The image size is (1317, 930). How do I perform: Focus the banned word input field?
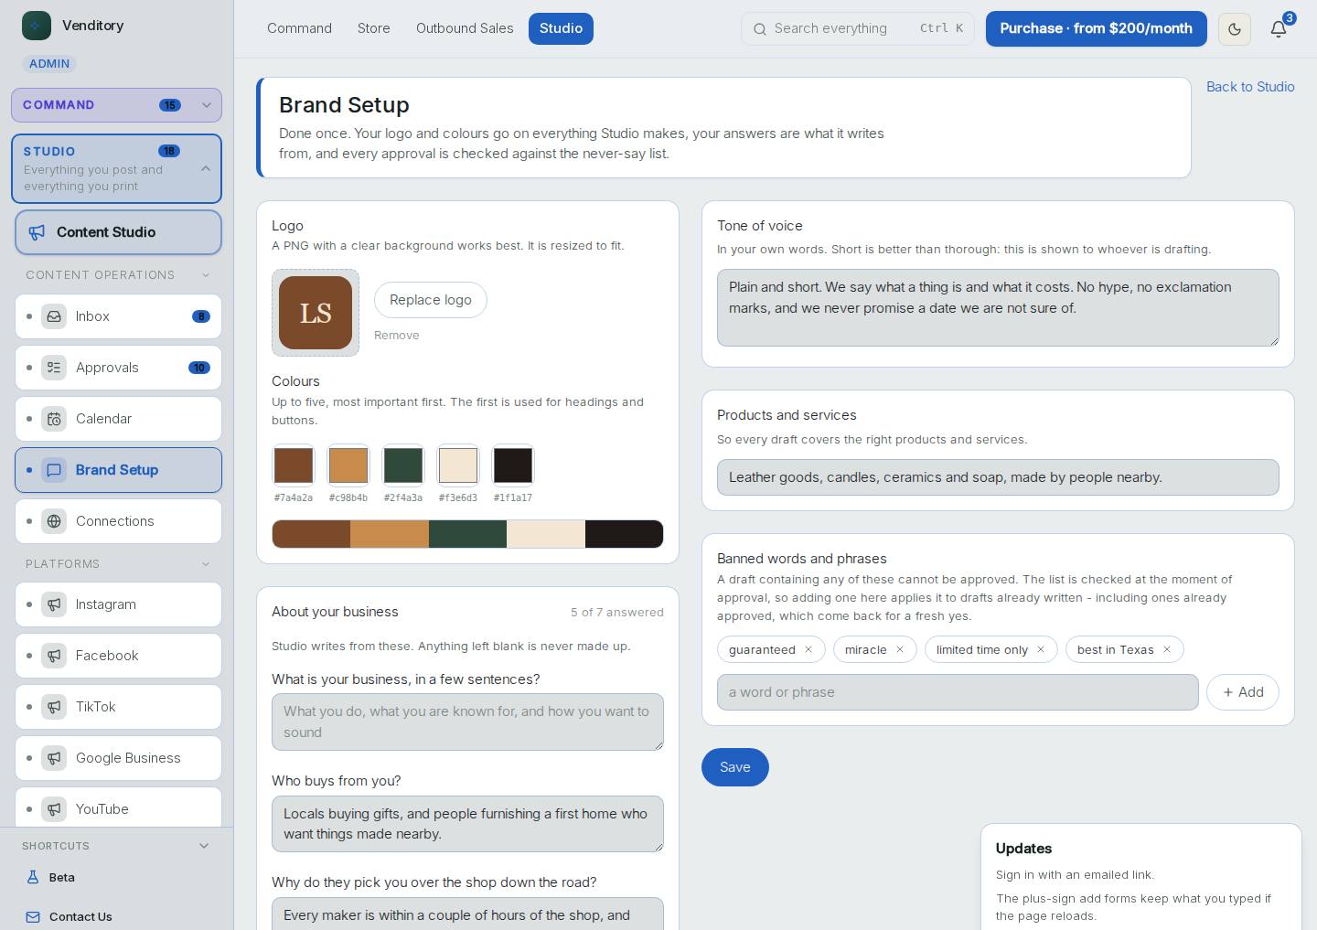[x=958, y=692]
